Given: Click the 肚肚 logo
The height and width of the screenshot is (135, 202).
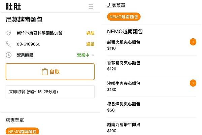Looking at the screenshot, I should coord(13,6).
